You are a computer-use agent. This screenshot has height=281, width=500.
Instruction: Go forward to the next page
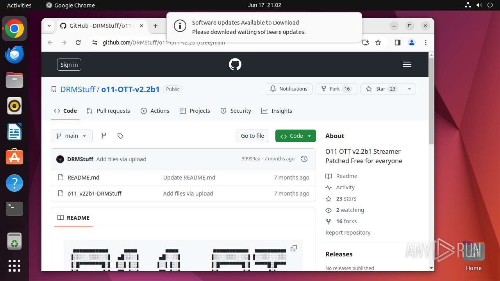(64, 43)
